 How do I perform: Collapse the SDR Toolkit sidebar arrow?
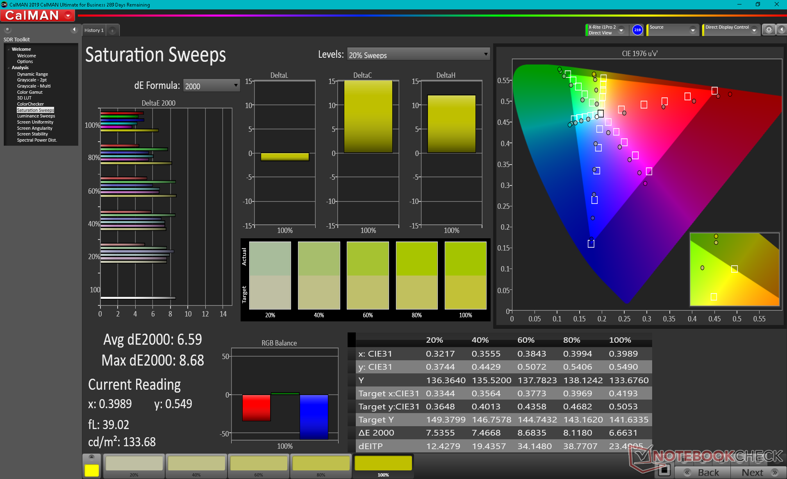tap(74, 29)
